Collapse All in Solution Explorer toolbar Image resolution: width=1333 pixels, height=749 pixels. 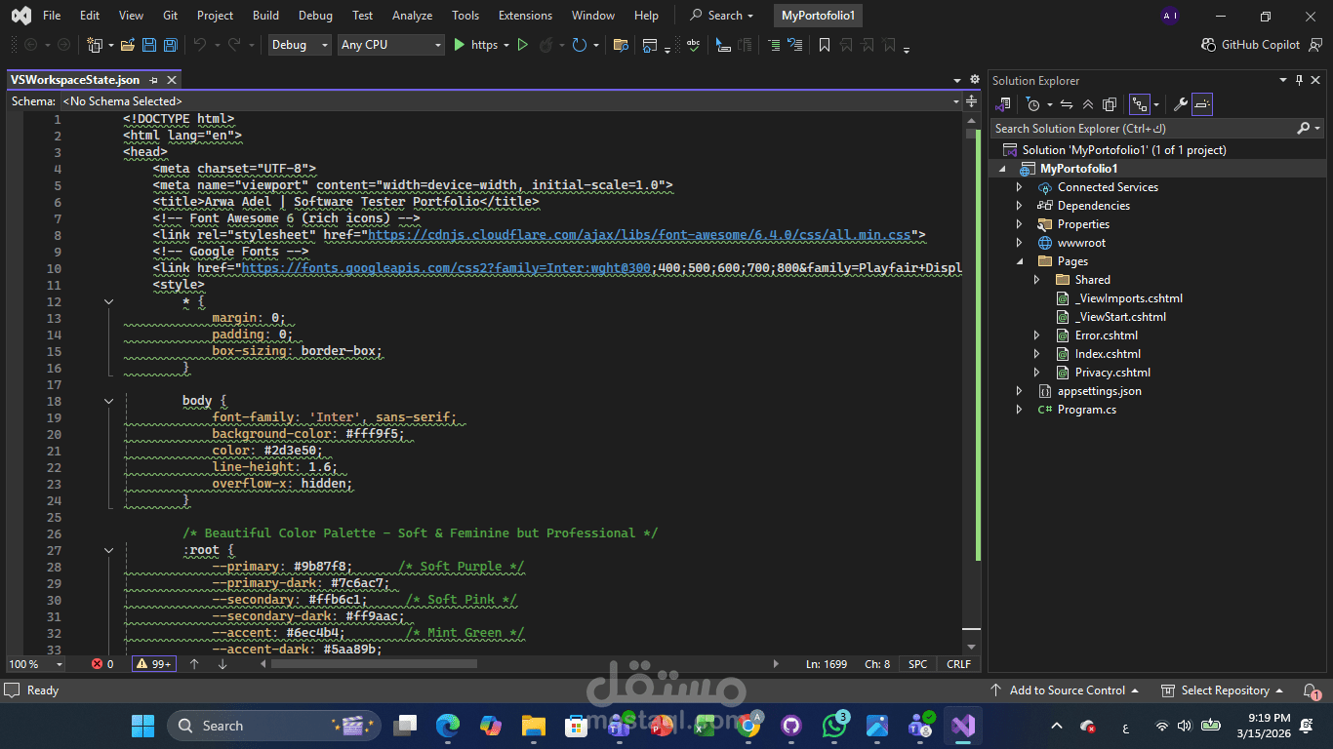(x=1088, y=104)
